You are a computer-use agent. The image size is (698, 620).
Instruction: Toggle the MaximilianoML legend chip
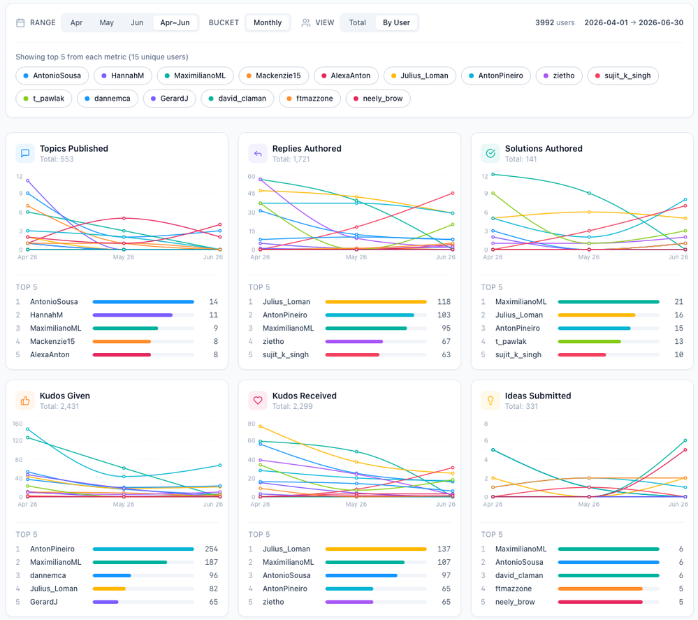196,75
